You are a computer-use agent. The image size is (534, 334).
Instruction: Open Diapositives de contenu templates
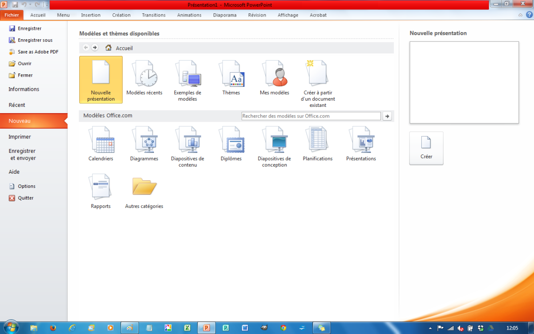(x=188, y=147)
